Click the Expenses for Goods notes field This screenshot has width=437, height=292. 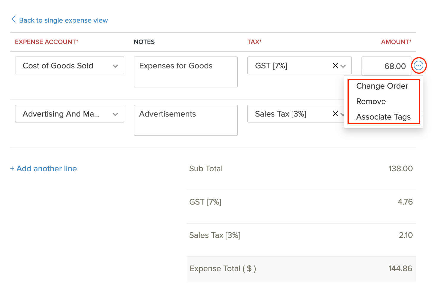point(186,72)
